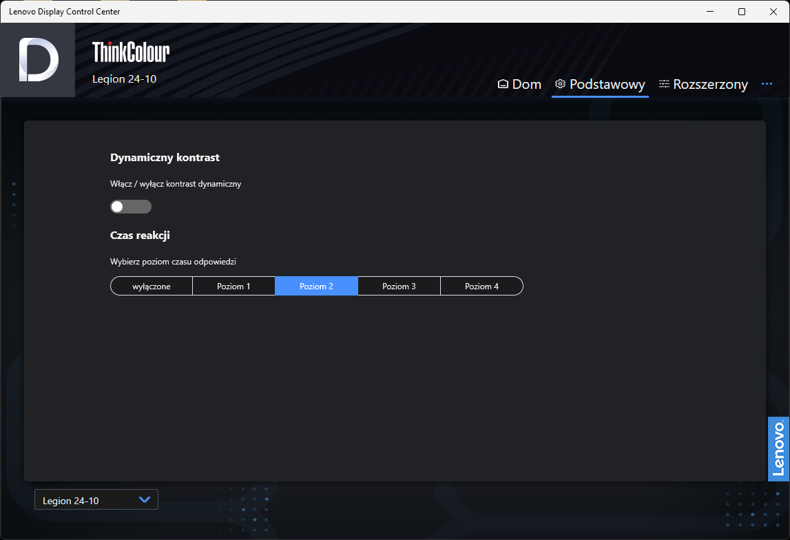Open the Podstawowy tab
The image size is (790, 540).
(x=607, y=84)
